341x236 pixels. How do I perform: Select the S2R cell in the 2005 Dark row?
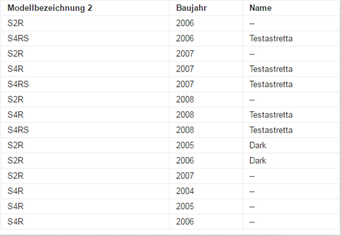[16, 146]
